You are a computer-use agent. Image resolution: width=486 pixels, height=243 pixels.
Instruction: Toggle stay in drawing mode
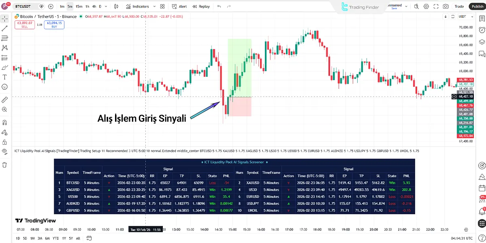tap(5, 132)
